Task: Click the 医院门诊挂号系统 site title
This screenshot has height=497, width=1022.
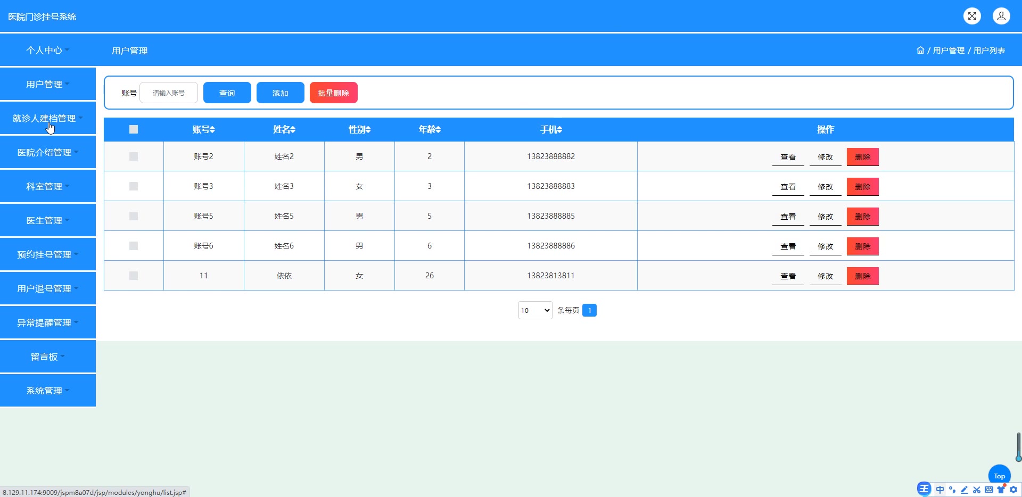Action: pos(42,16)
